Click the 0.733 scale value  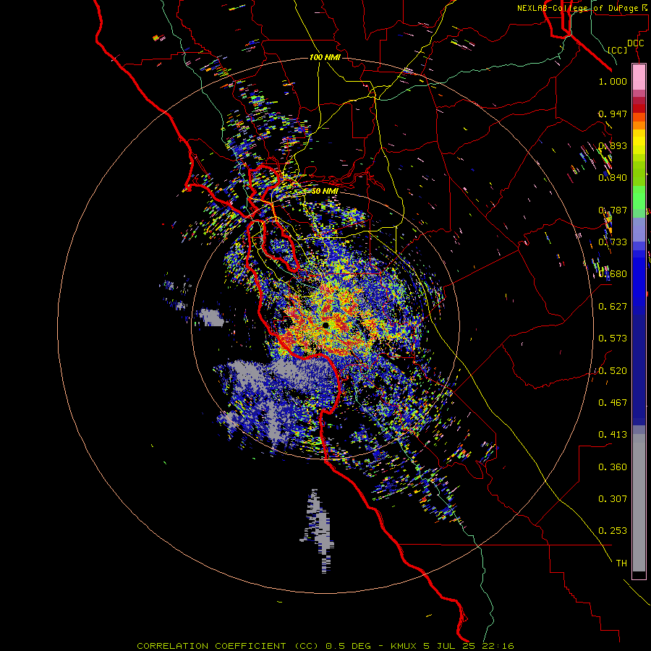click(x=613, y=242)
